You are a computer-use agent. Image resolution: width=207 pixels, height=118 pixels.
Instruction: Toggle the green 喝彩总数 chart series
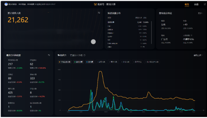(x=78, y=62)
